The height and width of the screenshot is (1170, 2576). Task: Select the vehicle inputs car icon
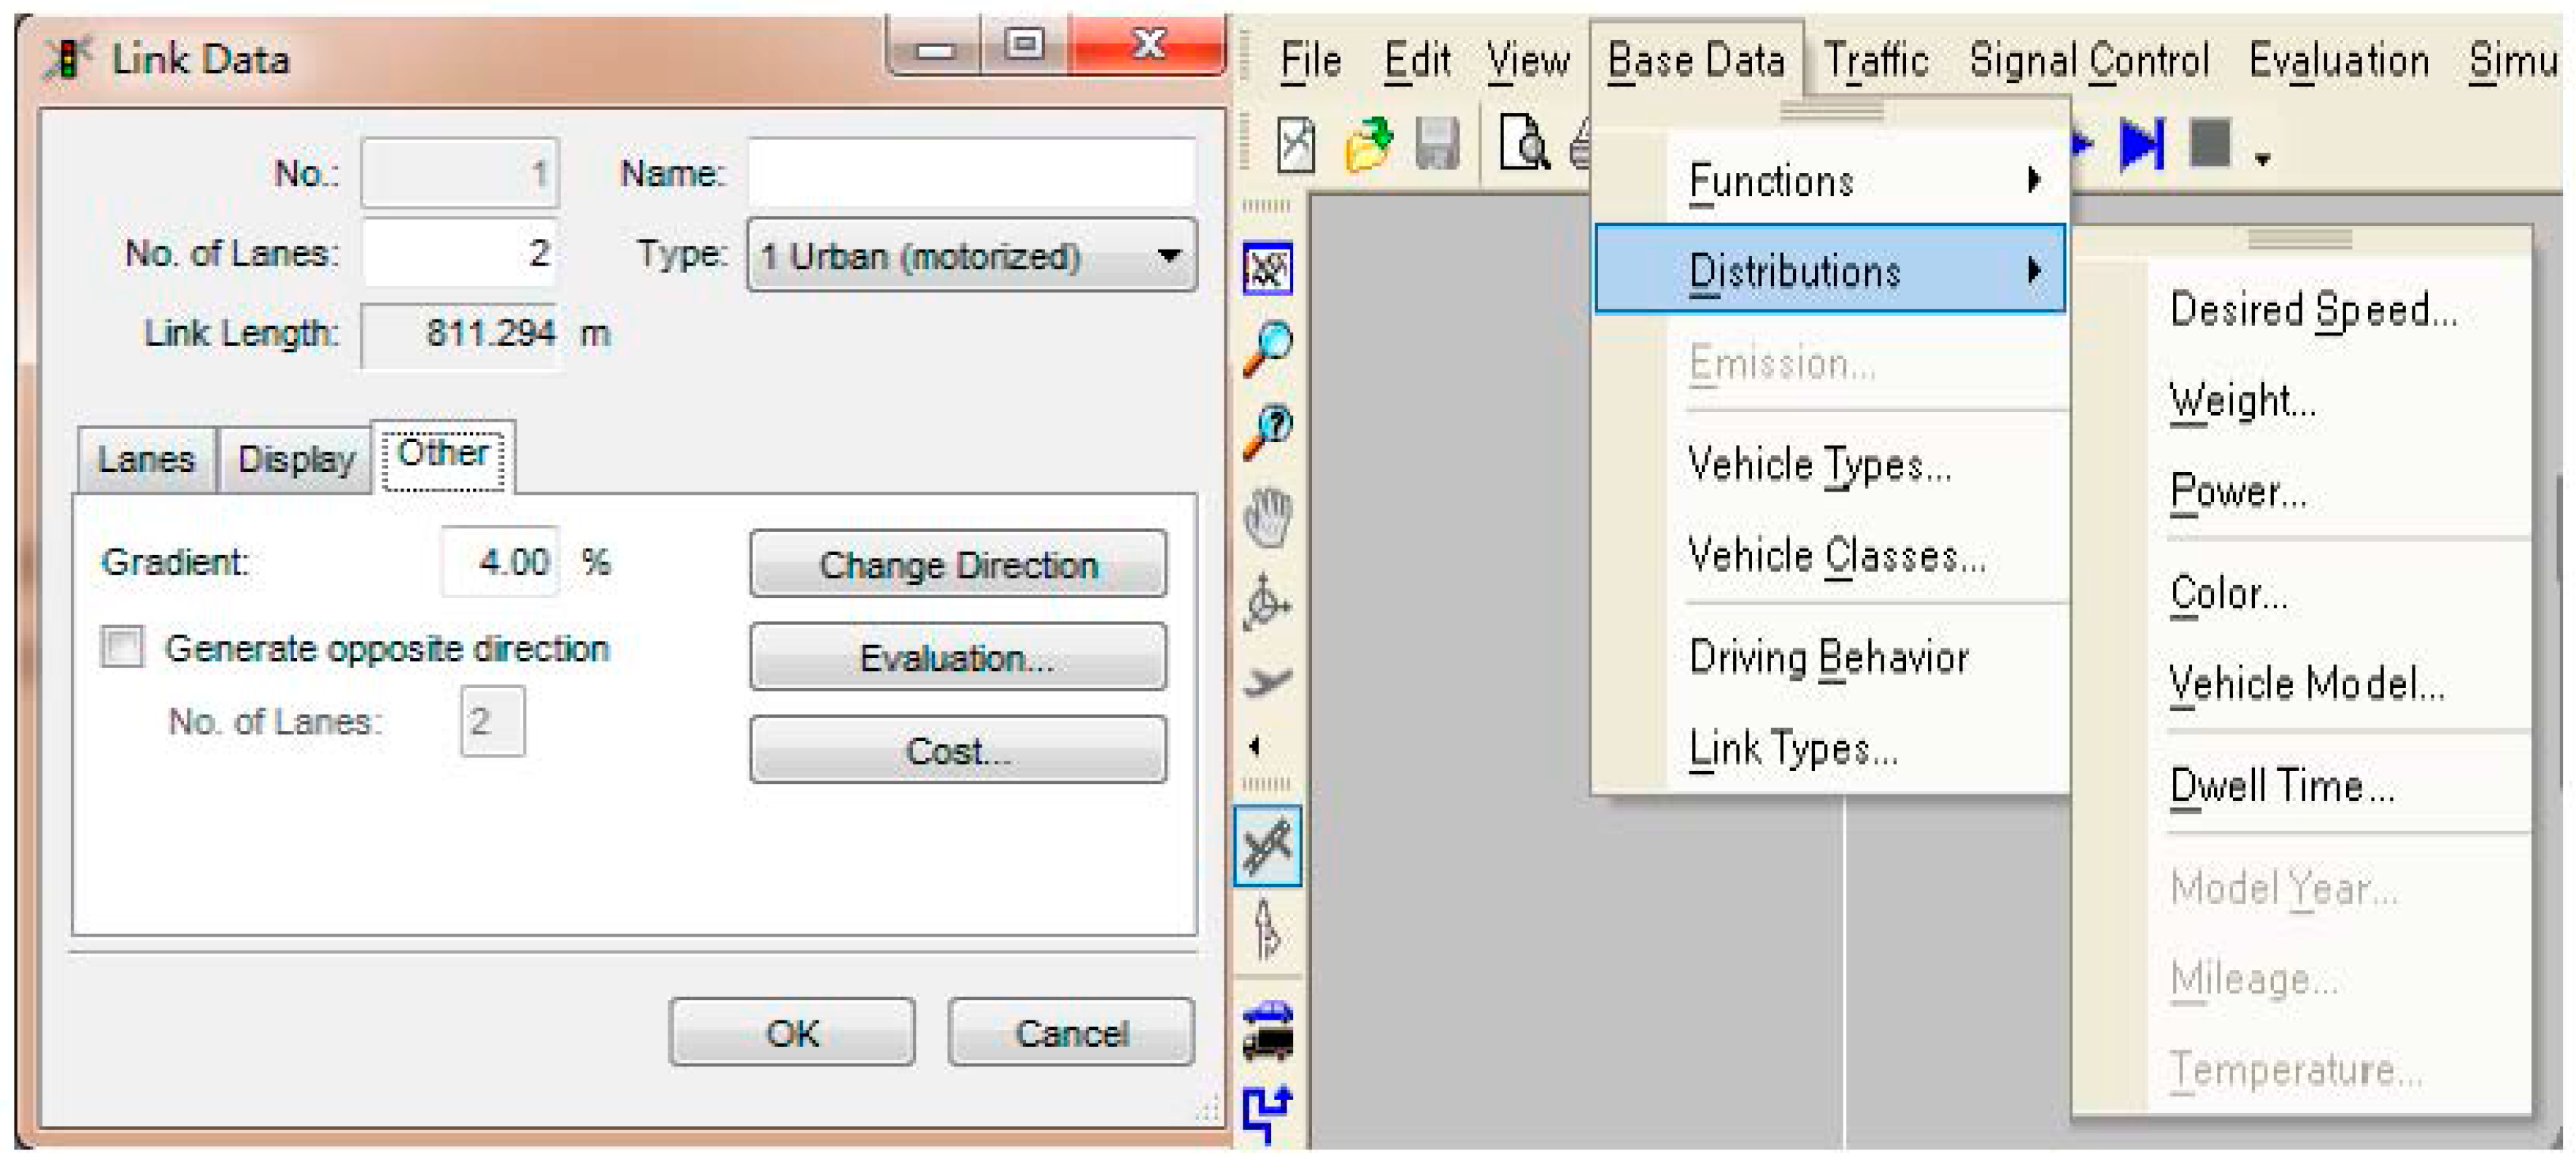click(1267, 1029)
